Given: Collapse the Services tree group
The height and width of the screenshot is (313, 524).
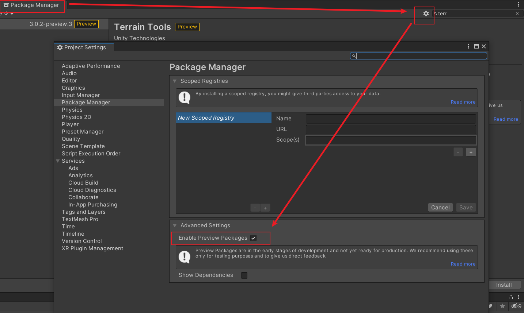Looking at the screenshot, I should point(58,161).
